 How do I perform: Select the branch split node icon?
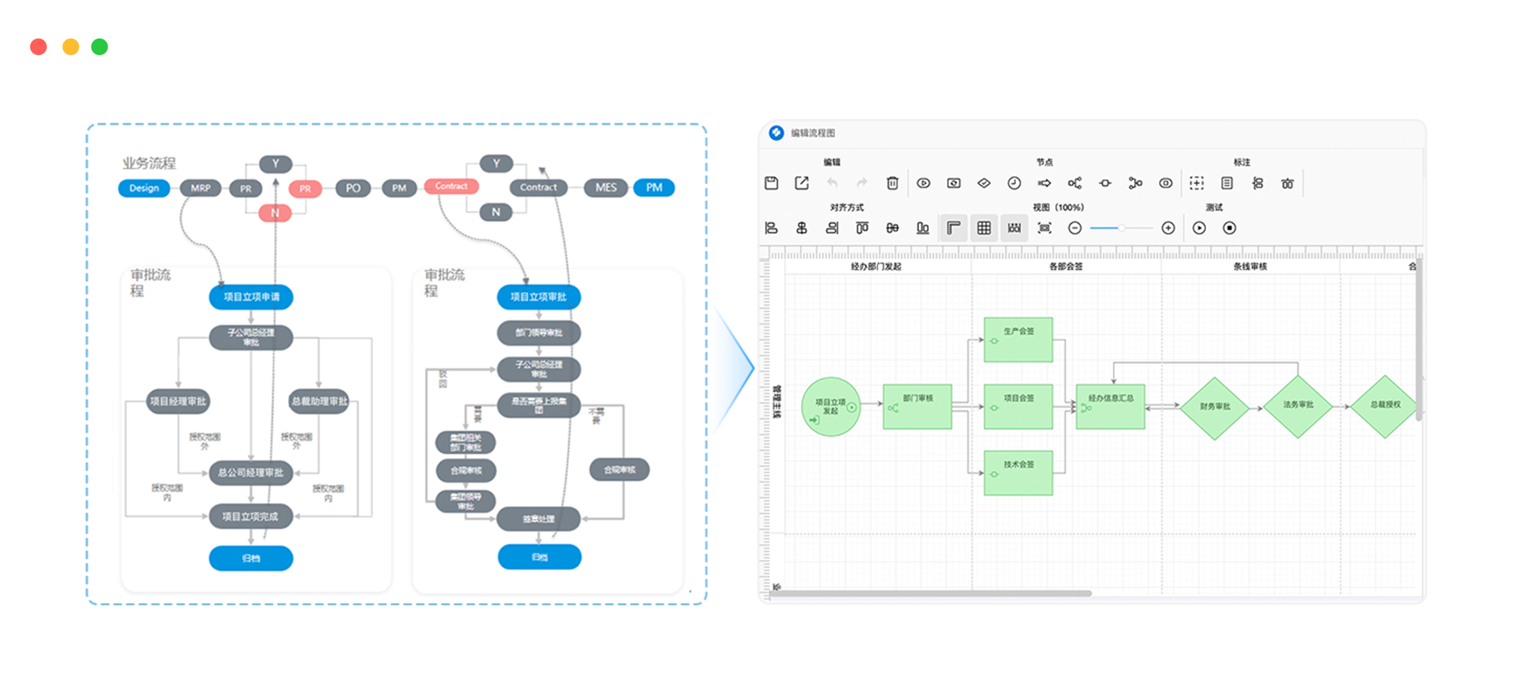click(x=1074, y=183)
